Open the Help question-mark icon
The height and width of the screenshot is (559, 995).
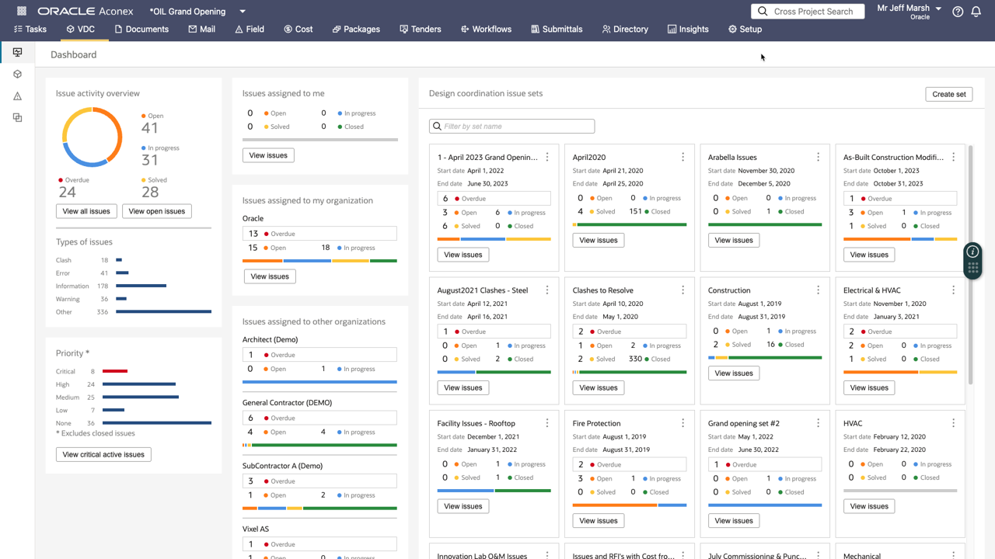coord(958,11)
